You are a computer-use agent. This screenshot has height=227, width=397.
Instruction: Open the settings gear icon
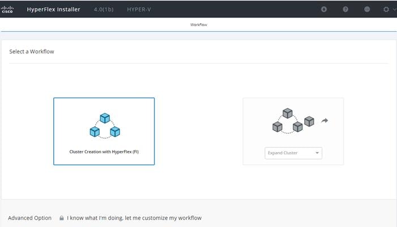(386, 10)
